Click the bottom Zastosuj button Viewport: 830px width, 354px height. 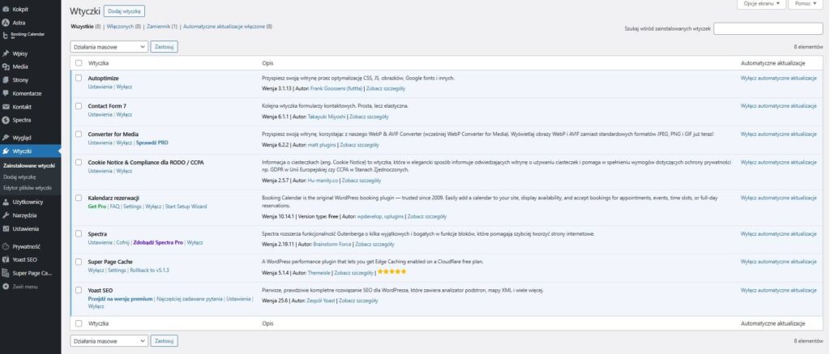pyautogui.click(x=164, y=341)
